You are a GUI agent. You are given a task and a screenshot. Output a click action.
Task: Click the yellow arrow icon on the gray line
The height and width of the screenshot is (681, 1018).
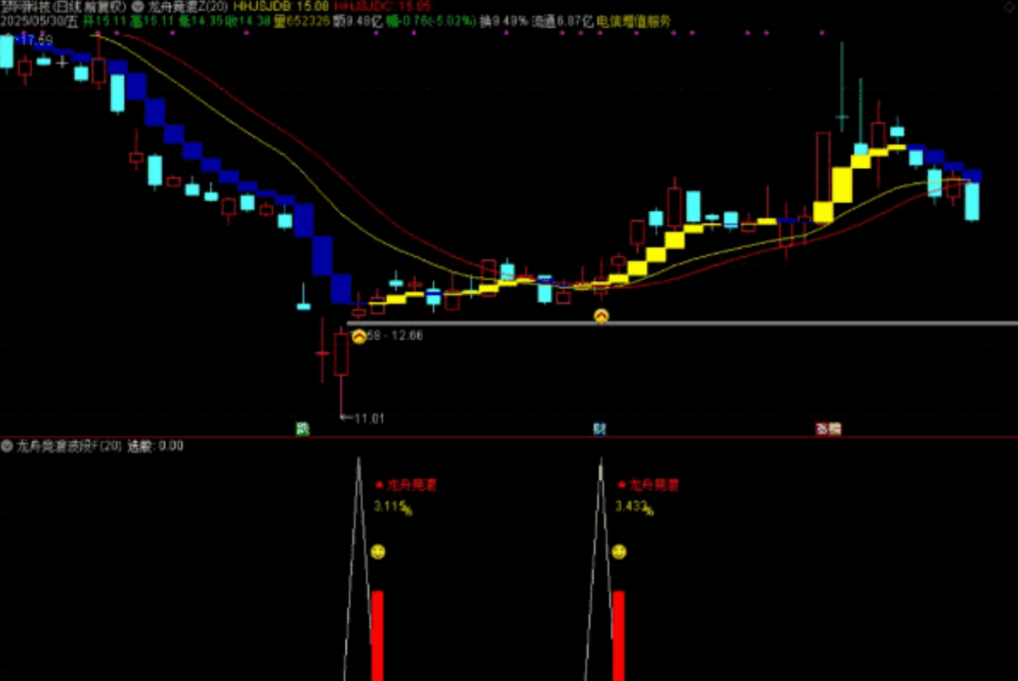point(601,316)
